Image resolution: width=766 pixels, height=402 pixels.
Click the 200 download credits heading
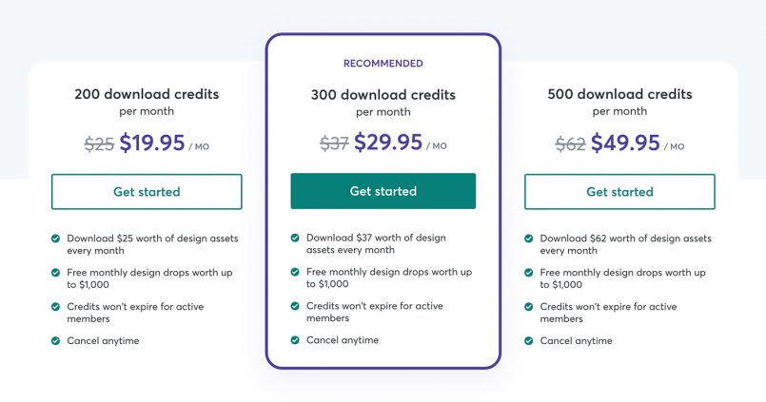point(147,94)
